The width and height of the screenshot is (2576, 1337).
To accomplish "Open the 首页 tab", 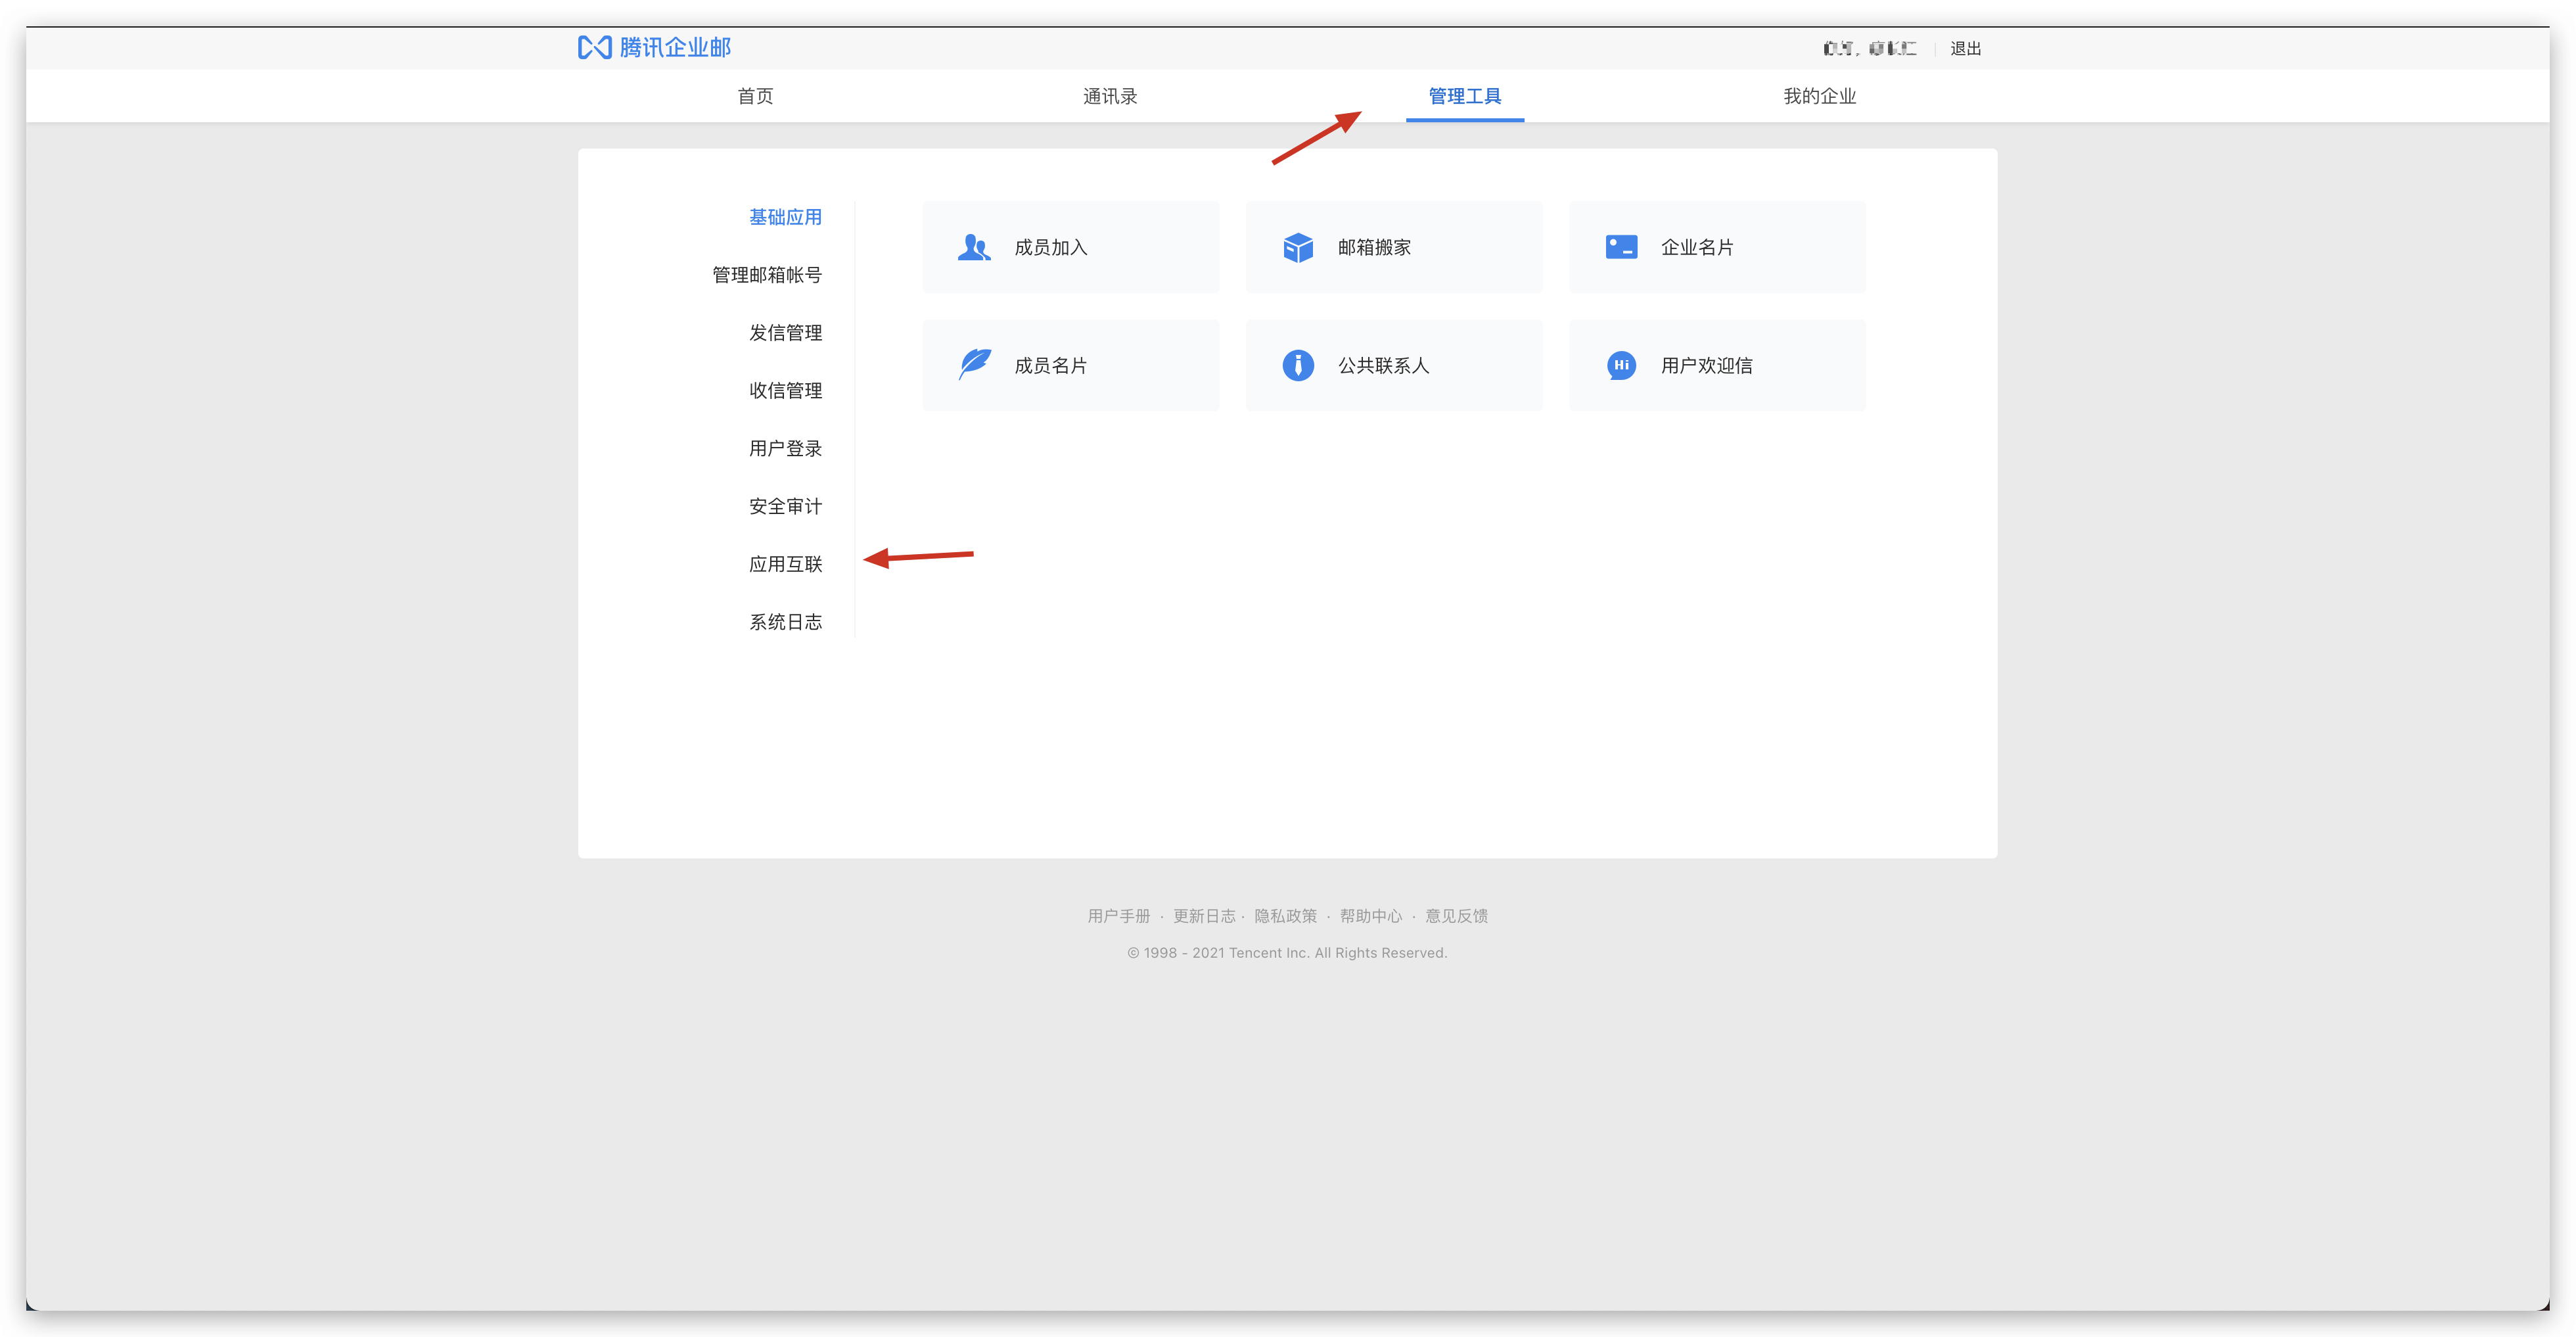I will [755, 96].
